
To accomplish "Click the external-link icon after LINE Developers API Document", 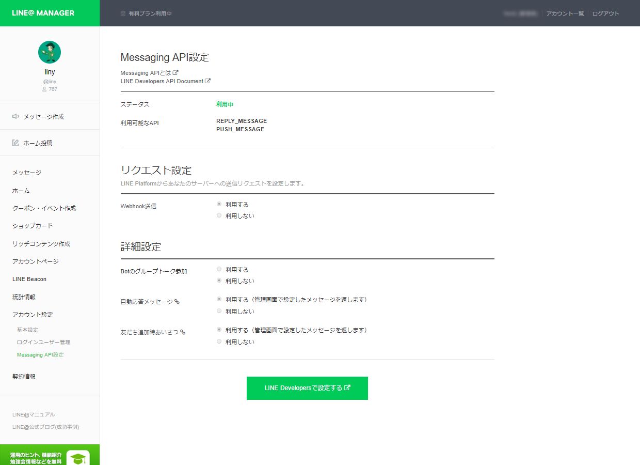I will 208,81.
